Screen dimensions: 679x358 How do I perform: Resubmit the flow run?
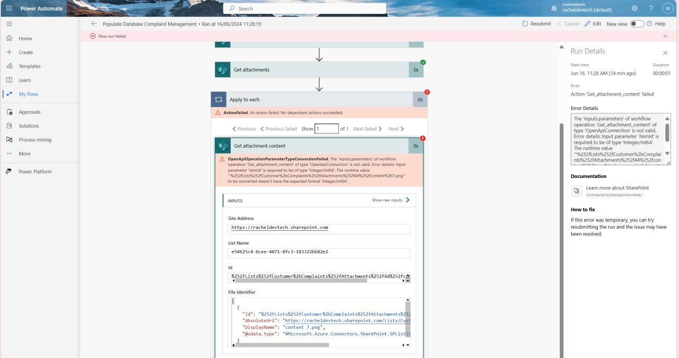pos(537,24)
